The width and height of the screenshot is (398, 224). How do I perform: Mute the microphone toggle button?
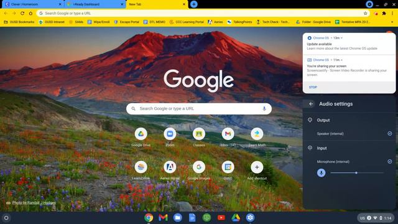tap(321, 173)
